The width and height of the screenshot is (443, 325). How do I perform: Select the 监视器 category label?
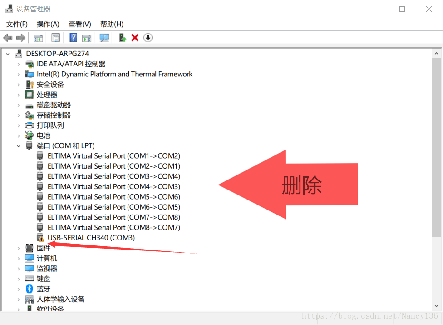[47, 269]
